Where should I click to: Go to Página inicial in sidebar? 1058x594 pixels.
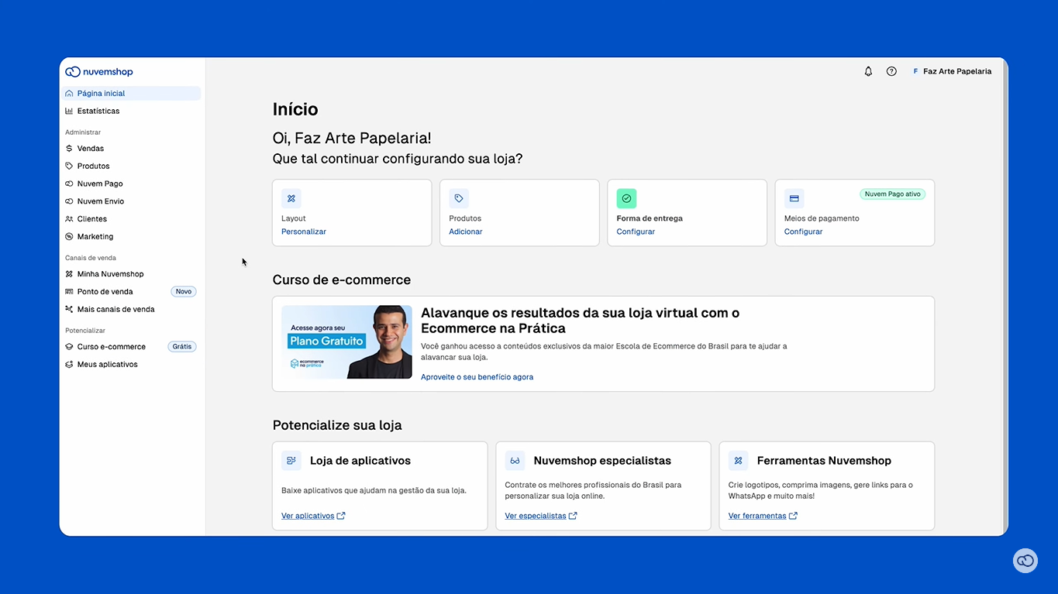(130, 93)
